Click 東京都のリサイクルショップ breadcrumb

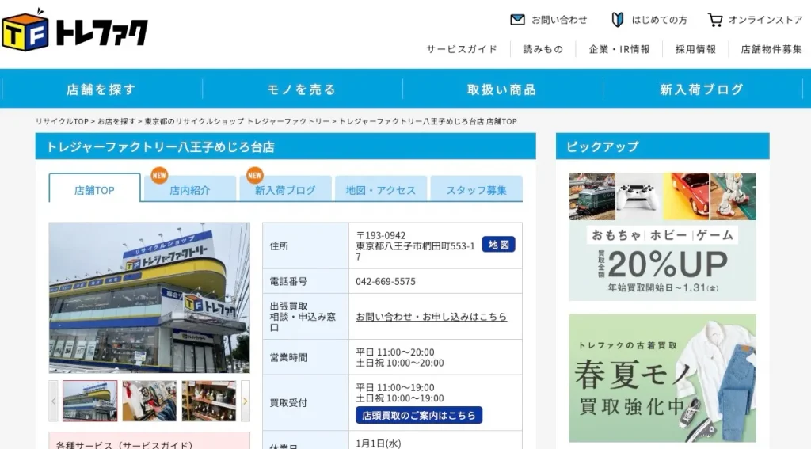click(x=237, y=121)
